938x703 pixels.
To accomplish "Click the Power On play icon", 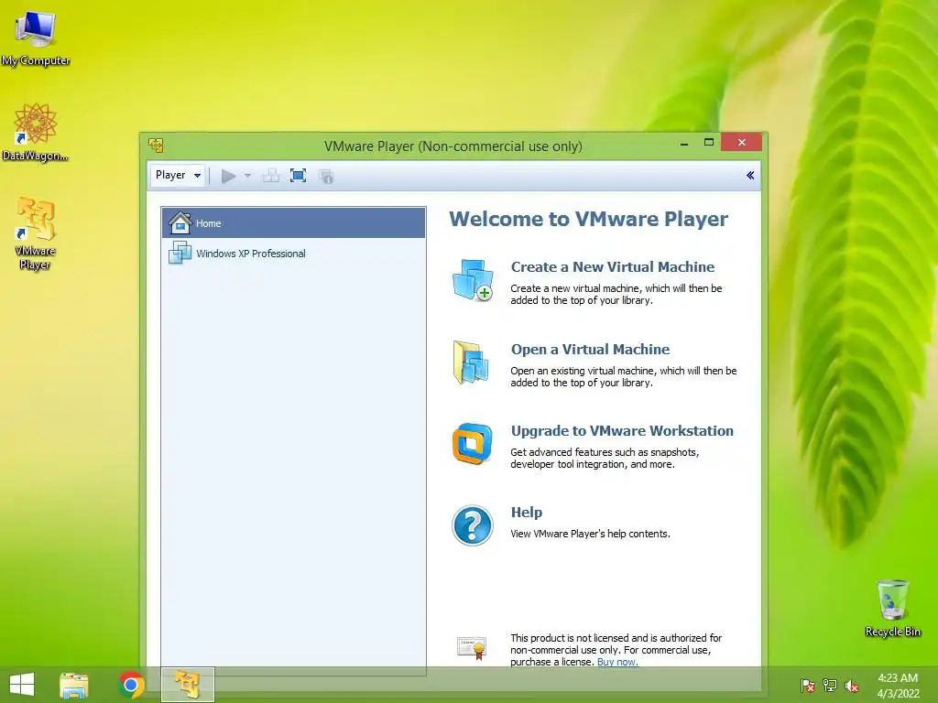I will pyautogui.click(x=228, y=176).
